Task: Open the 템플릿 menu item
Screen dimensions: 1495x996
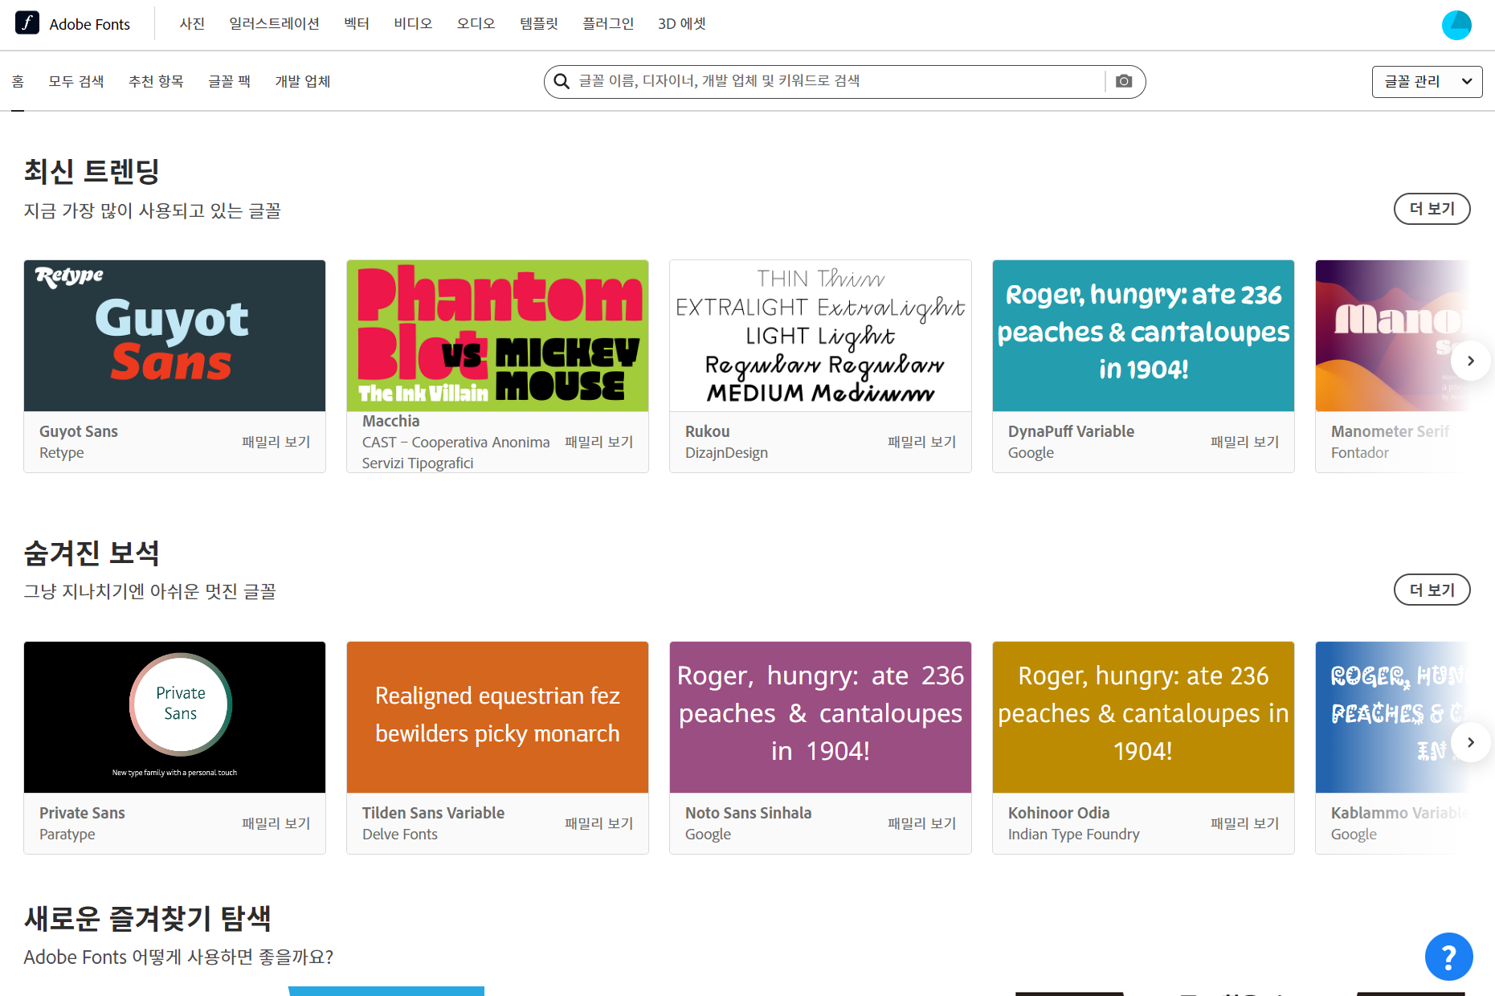Action: click(538, 24)
